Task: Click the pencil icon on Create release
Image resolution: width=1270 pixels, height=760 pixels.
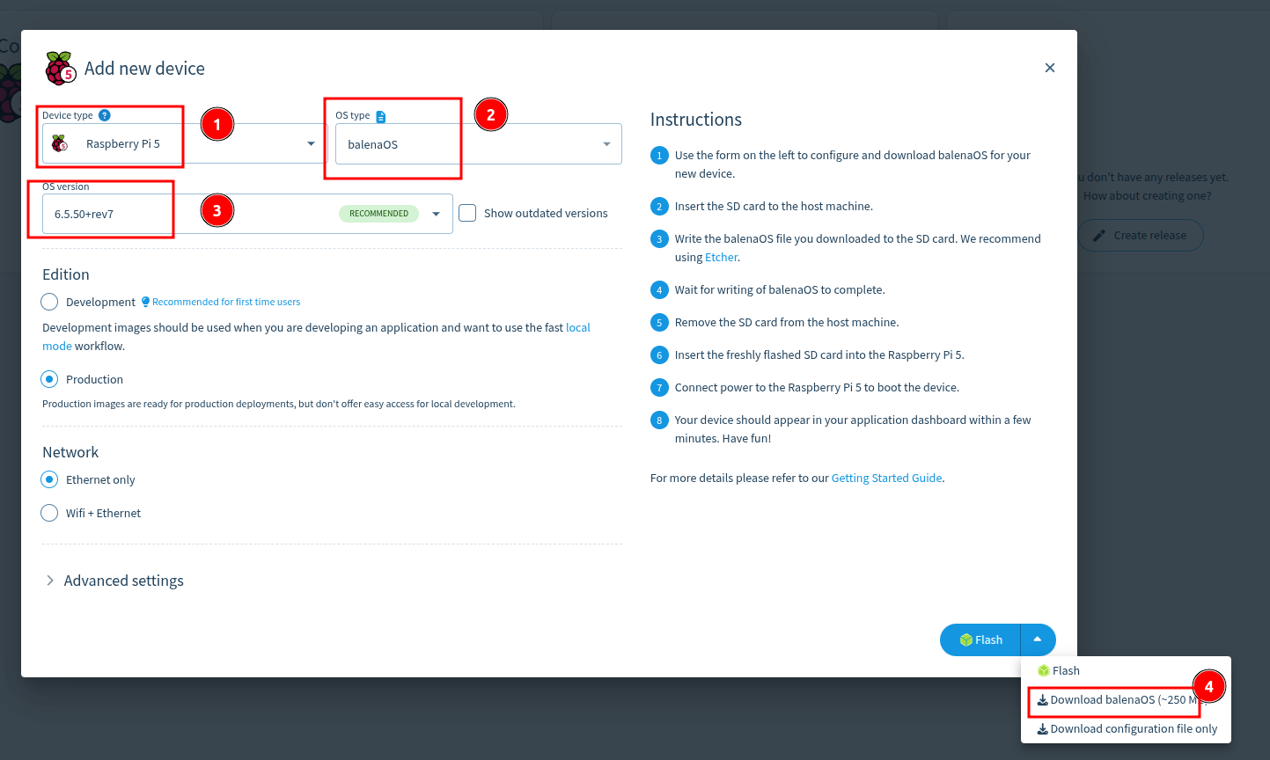Action: 1098,236
